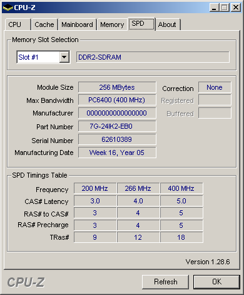
Task: Click the RAS# to CAS# value 5
Action: [181, 213]
